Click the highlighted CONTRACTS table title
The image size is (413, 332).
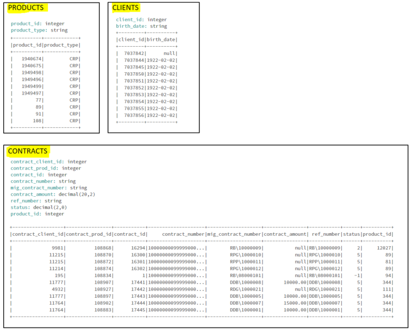[x=28, y=151]
